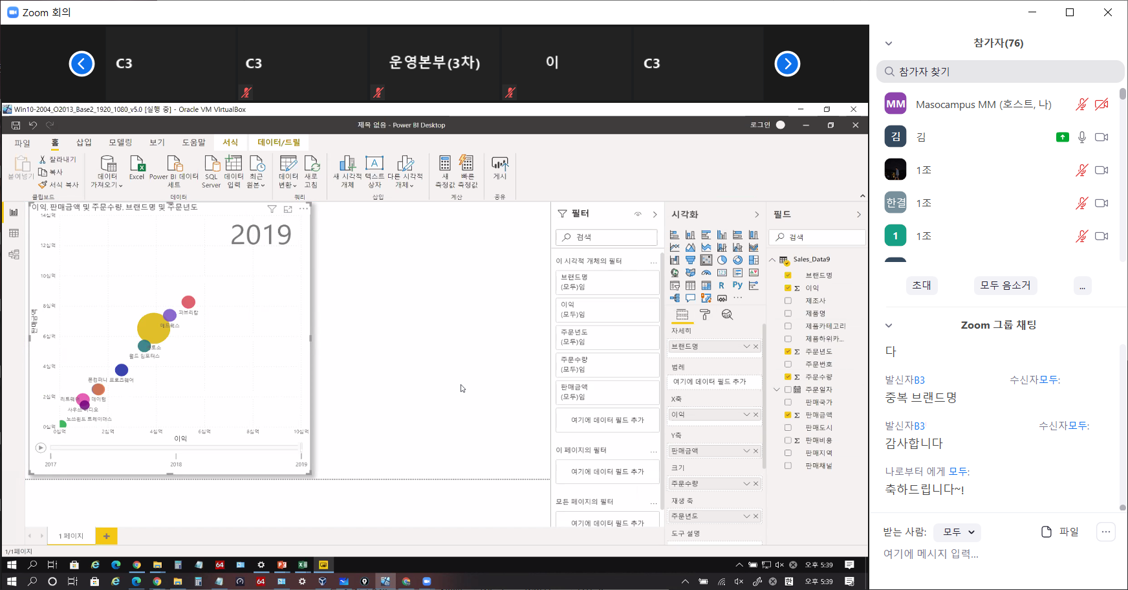The width and height of the screenshot is (1128, 590).
Task: Open dropdown arrow of X축 이익 field
Action: (746, 415)
